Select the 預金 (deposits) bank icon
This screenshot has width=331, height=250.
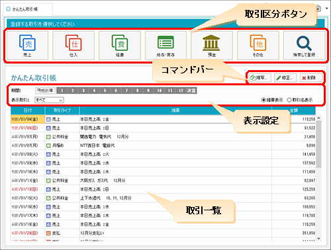[211, 43]
